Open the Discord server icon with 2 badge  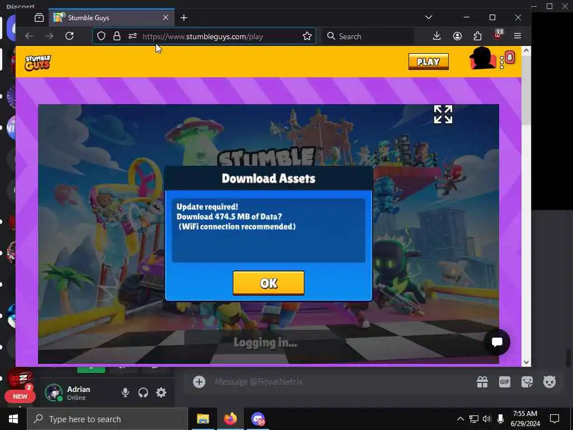[x=20, y=379]
